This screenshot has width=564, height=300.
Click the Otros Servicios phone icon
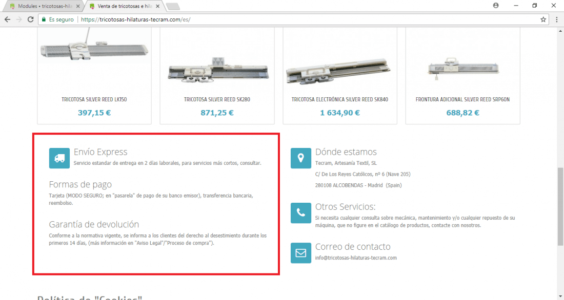click(300, 213)
